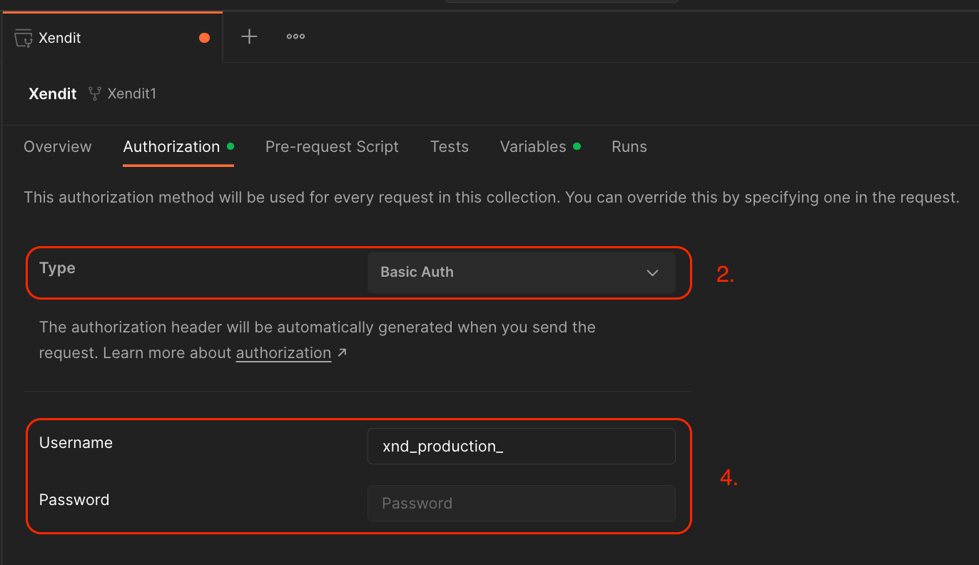Image resolution: width=979 pixels, height=565 pixels.
Task: Switch to the Variables tab
Action: (533, 147)
